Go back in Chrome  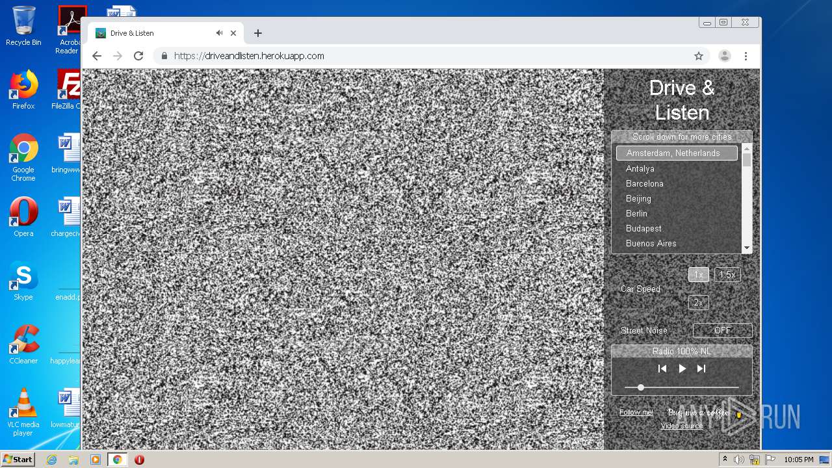pyautogui.click(x=97, y=56)
